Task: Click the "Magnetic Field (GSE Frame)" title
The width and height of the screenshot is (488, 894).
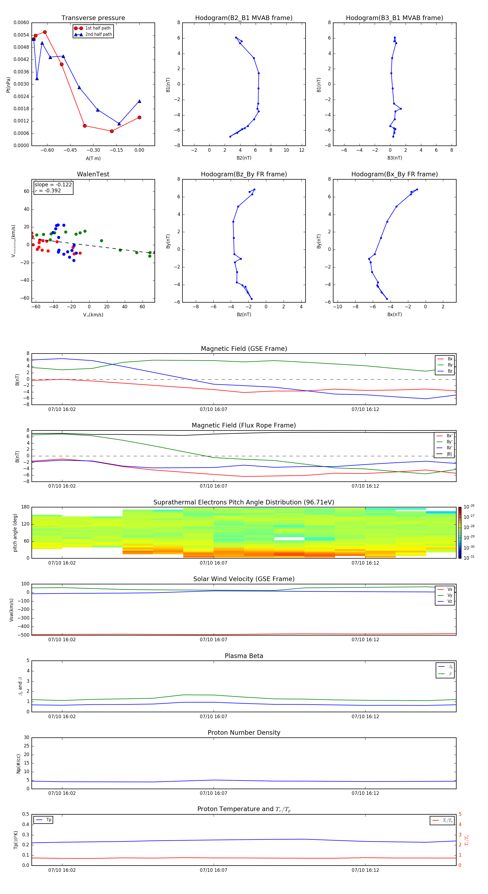Action: [x=244, y=349]
